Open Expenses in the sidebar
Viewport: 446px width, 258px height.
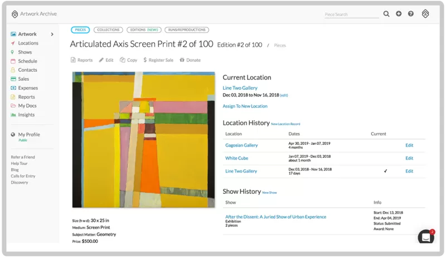pos(28,88)
